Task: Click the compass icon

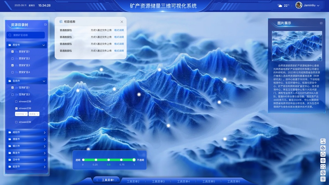Action: (x=323, y=173)
